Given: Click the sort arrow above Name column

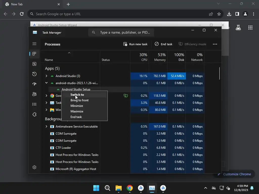Looking at the screenshot, I should (x=69, y=53).
